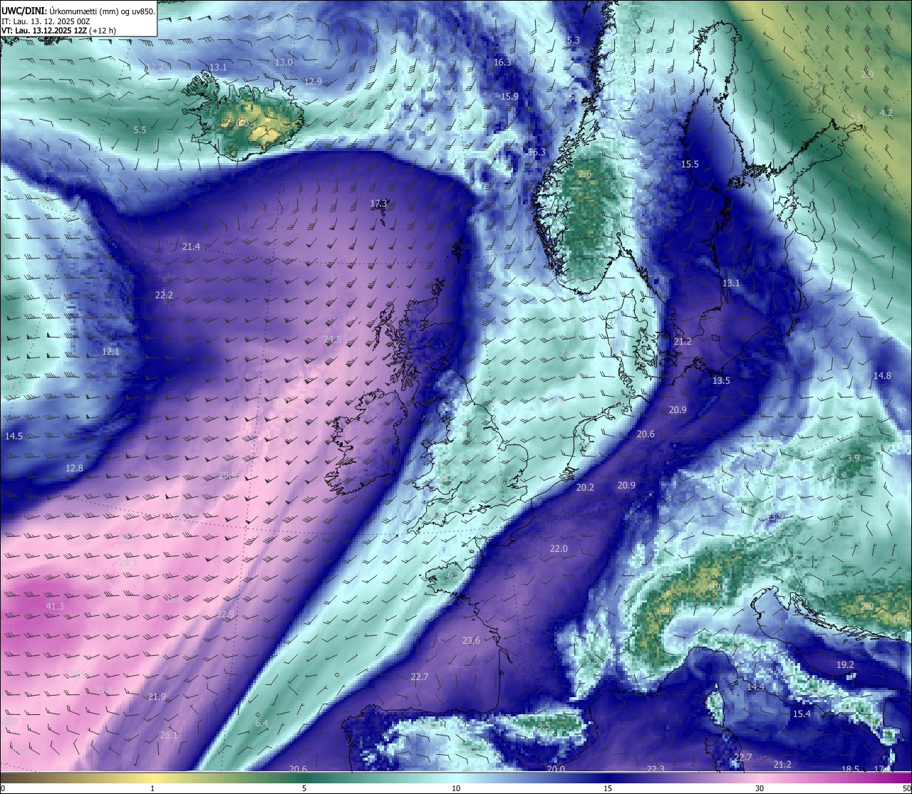Click the colour scale tick labelled 1
Image resolution: width=912 pixels, height=794 pixels.
coord(152,788)
